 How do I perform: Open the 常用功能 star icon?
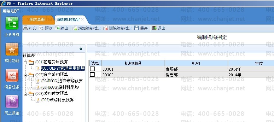coord(12,49)
